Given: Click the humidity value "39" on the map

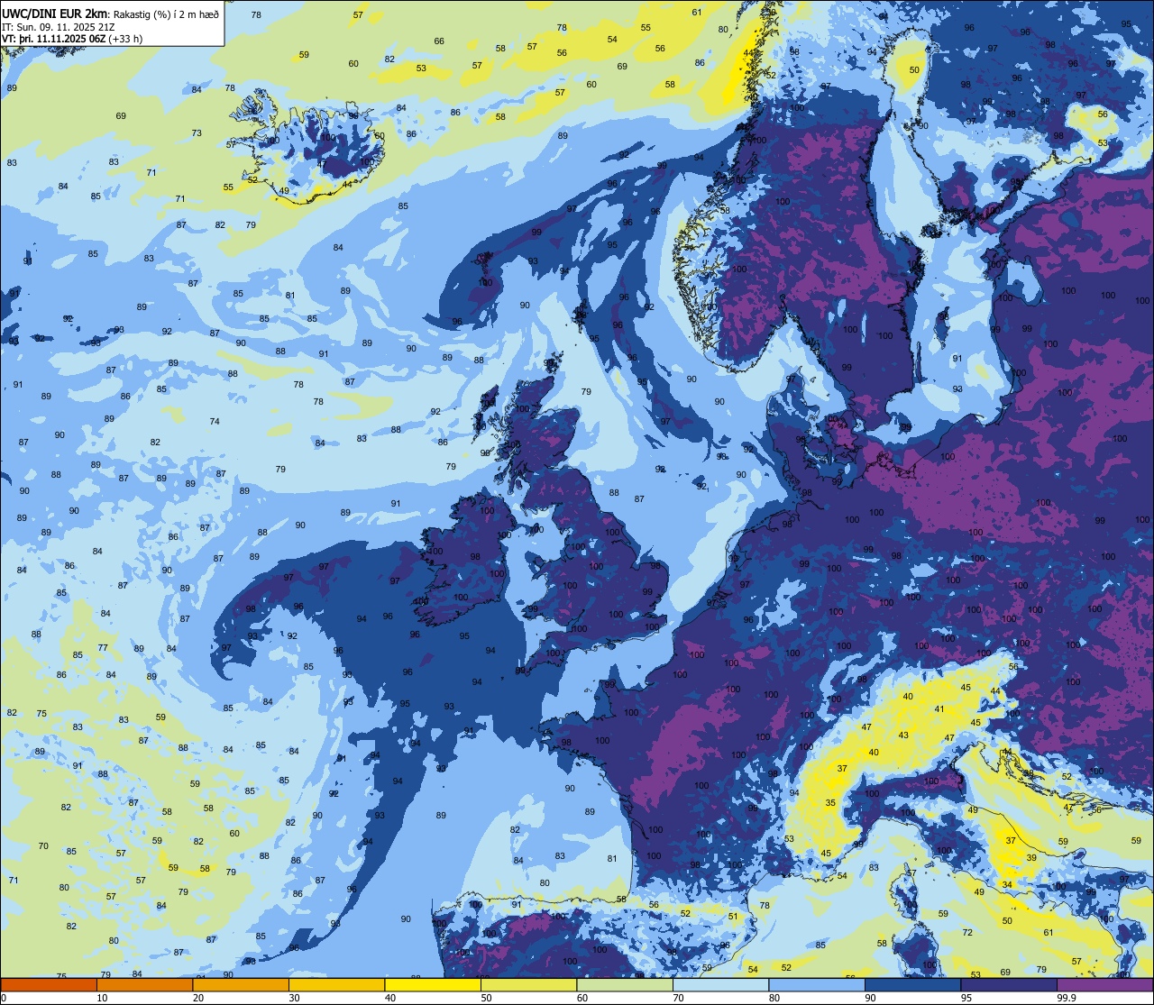Looking at the screenshot, I should [x=1030, y=858].
